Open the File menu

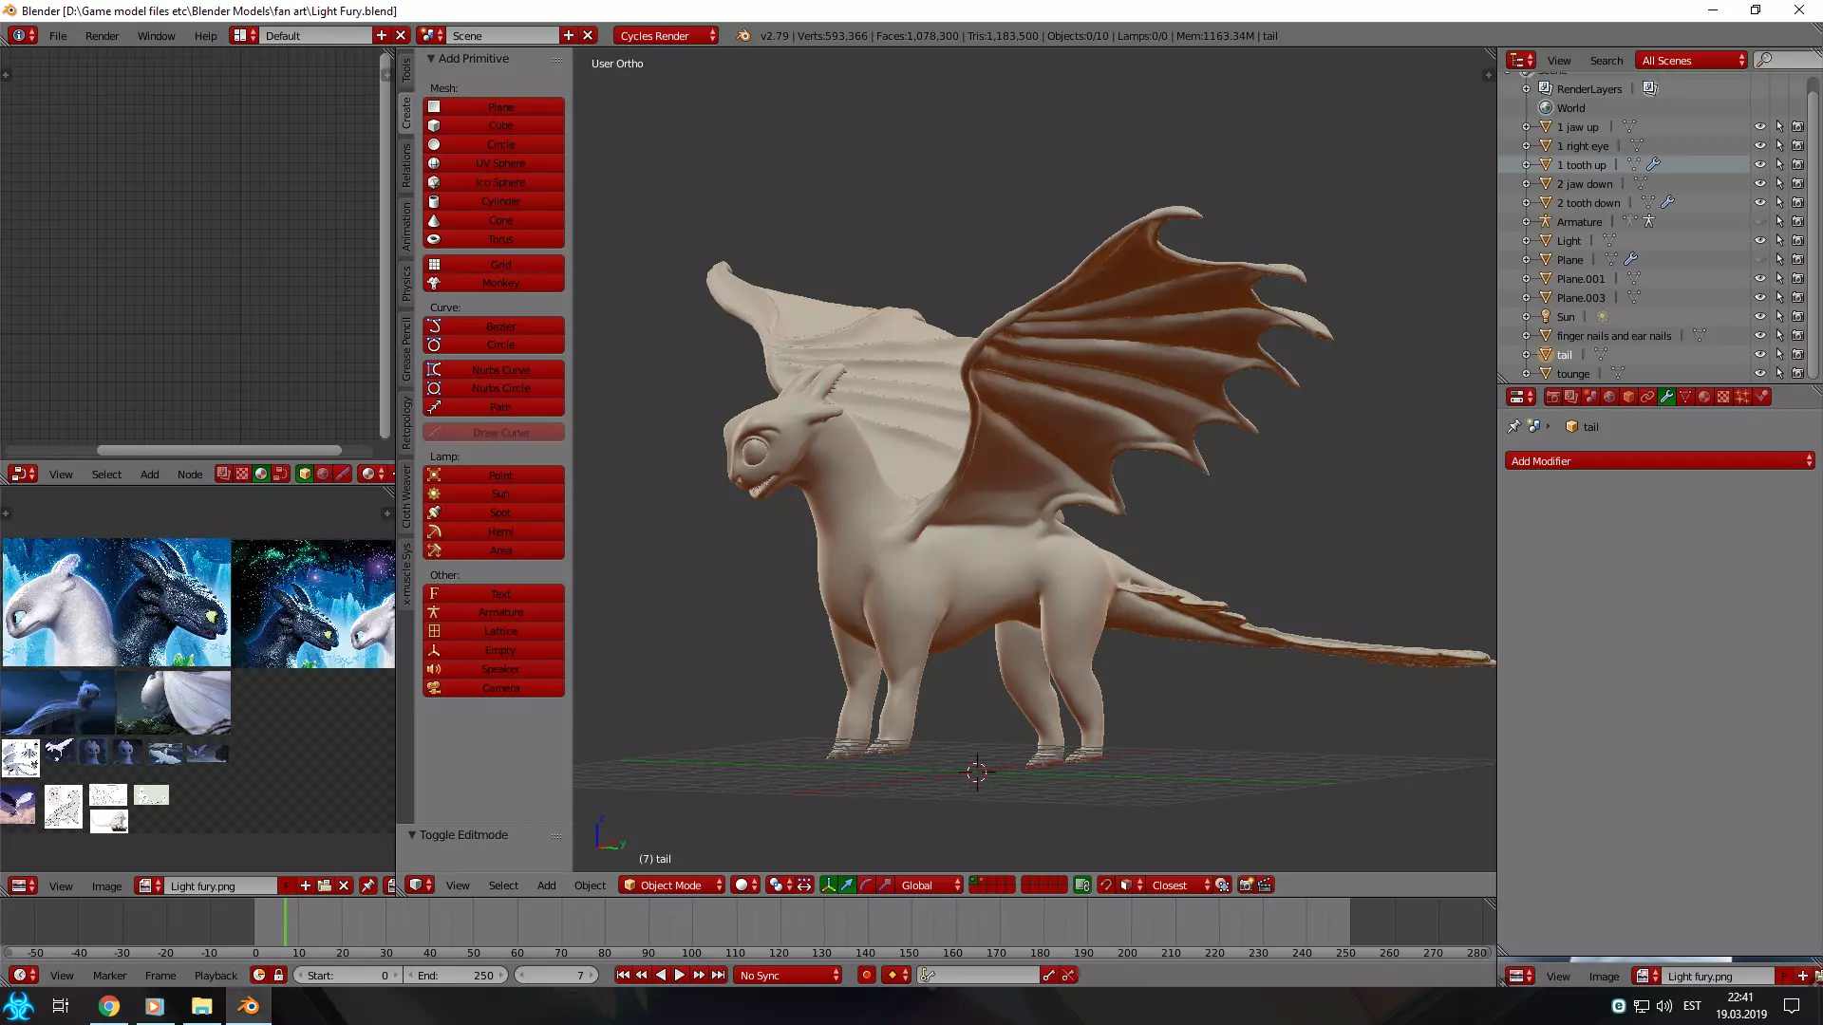click(58, 36)
